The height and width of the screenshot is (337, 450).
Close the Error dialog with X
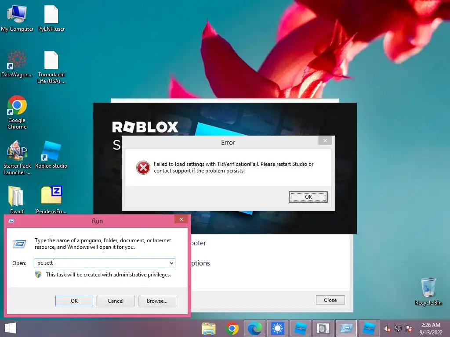coord(325,140)
